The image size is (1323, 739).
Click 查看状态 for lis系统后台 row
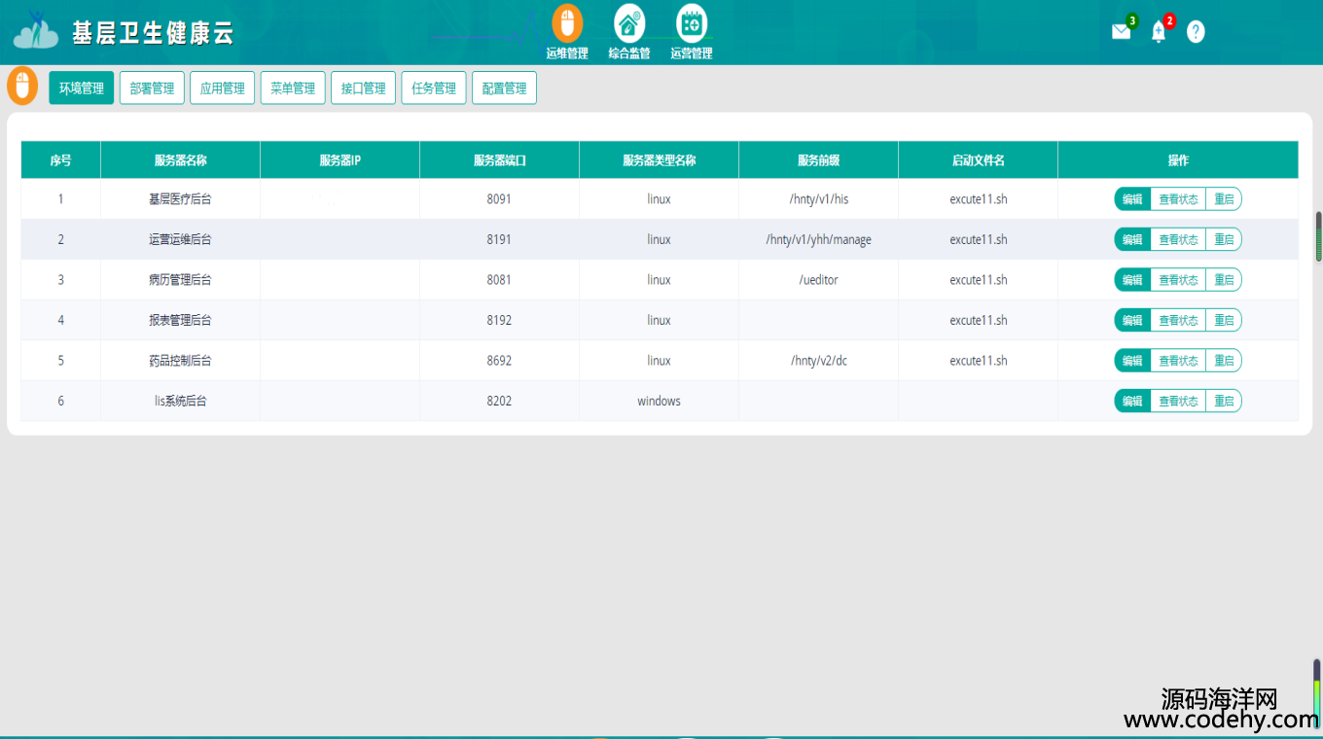(1178, 401)
